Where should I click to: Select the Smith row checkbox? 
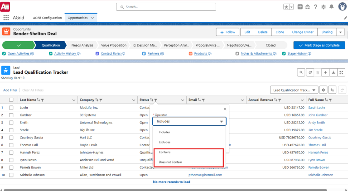pyautogui.click(x=11, y=123)
